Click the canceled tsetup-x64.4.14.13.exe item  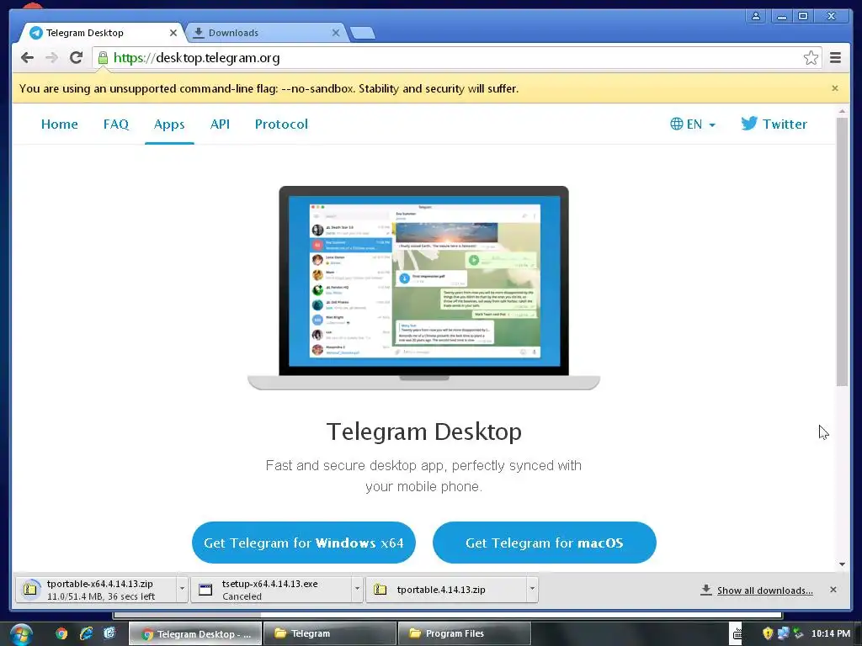coord(272,590)
